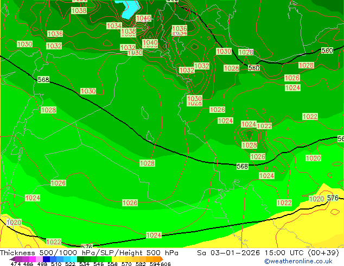Click the legend value 594

coord(155,264)
